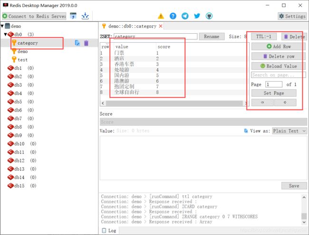Click the Save button
The width and height of the screenshot is (309, 235).
point(294,186)
